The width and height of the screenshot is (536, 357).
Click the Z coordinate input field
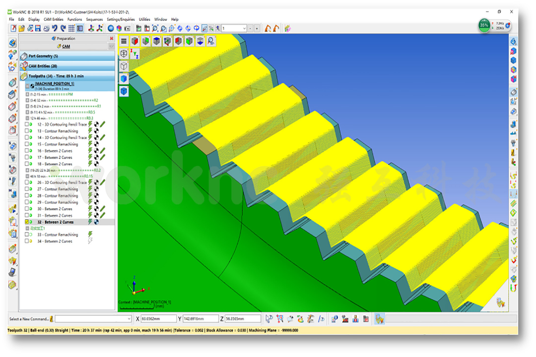click(243, 319)
